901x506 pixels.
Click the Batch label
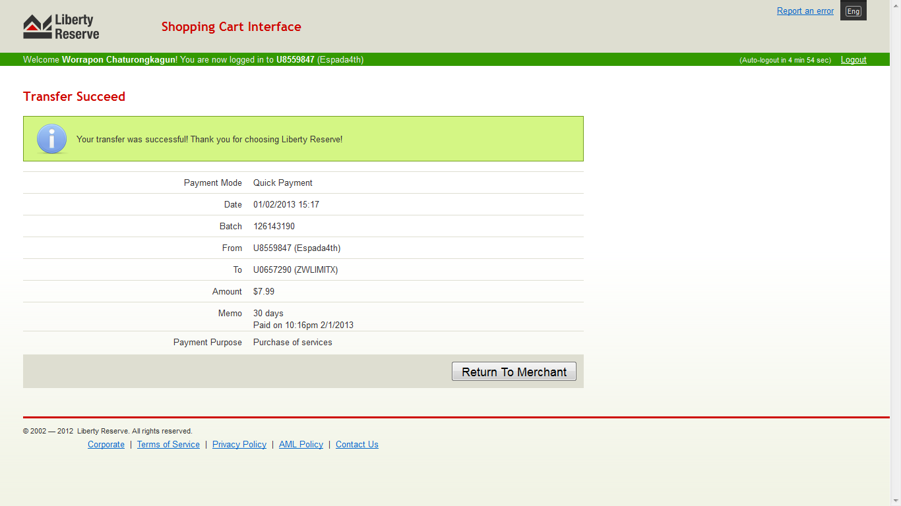231,227
